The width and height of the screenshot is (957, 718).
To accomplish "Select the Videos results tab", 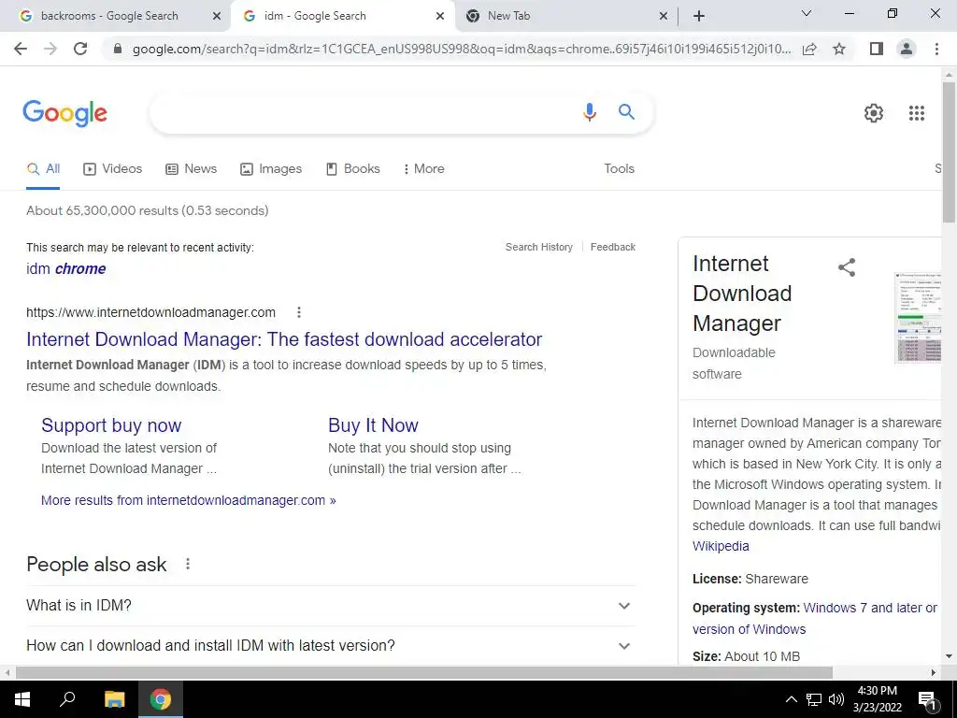I will (x=112, y=169).
